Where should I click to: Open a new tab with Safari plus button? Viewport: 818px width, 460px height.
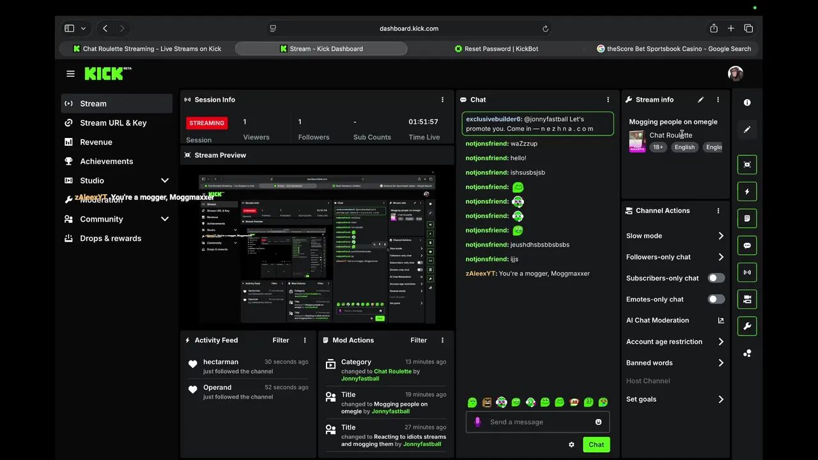[731, 28]
